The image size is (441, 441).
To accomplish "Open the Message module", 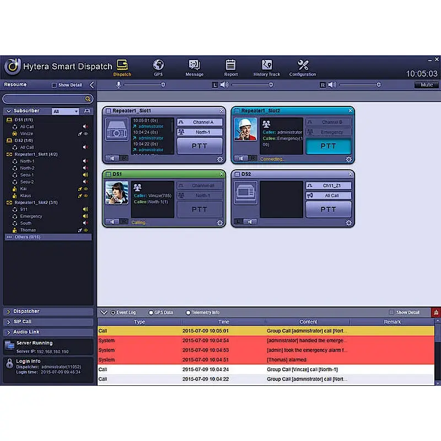I will point(194,67).
